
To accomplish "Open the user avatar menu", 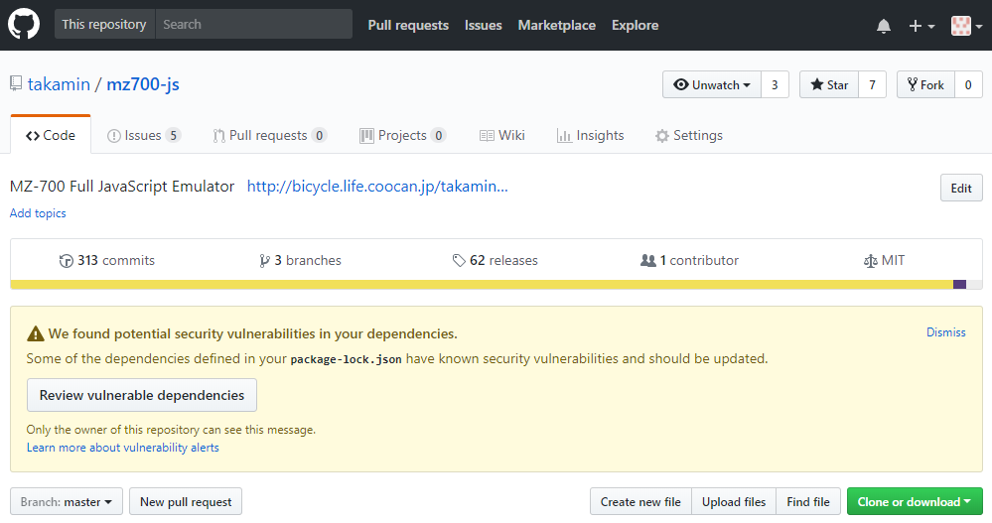I will click(967, 26).
